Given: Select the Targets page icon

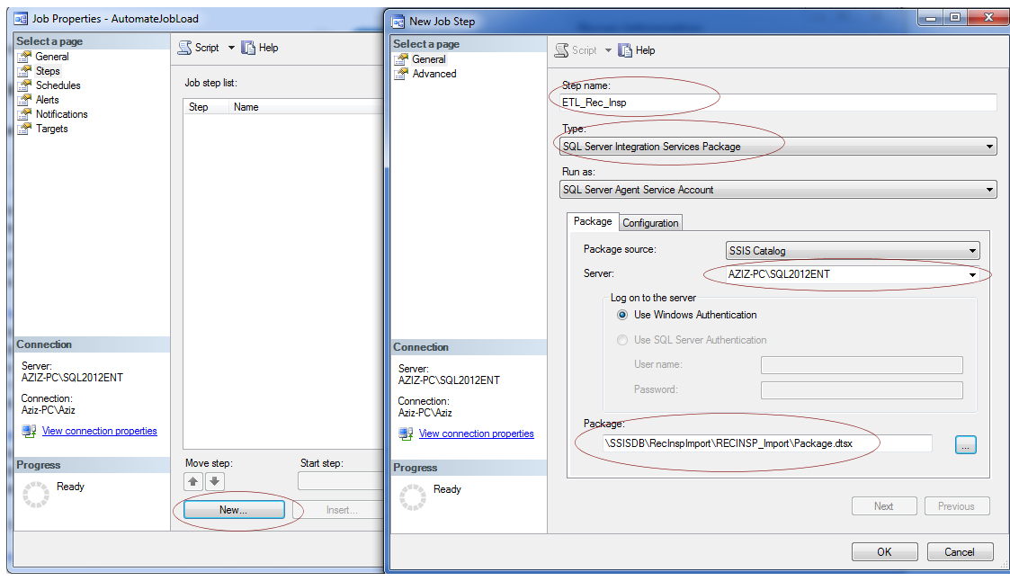Looking at the screenshot, I should [x=25, y=128].
